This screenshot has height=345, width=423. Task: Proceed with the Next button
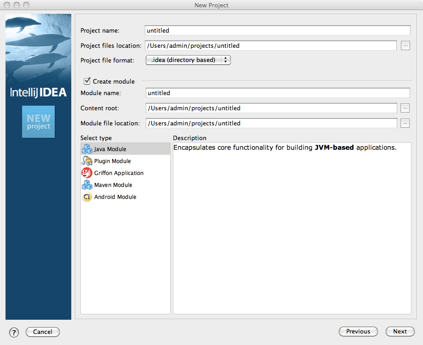click(x=400, y=332)
